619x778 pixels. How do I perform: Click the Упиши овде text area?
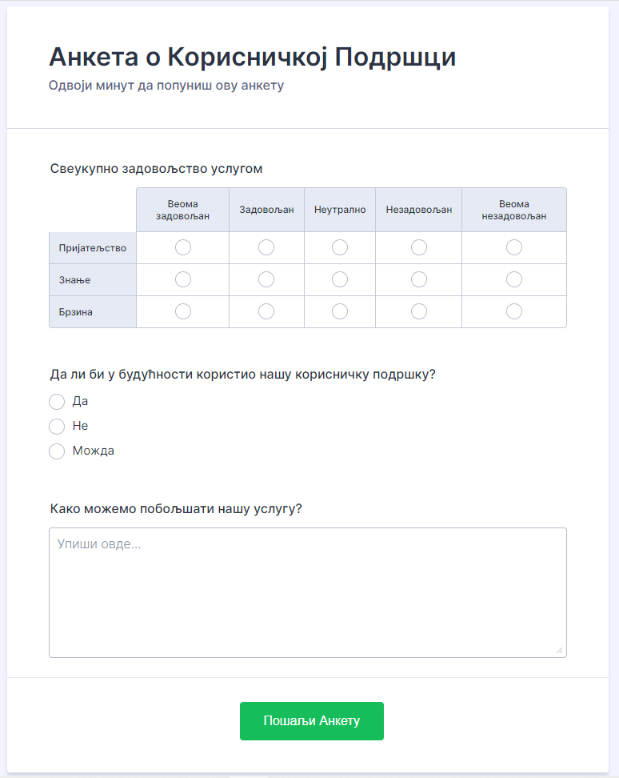pos(308,592)
